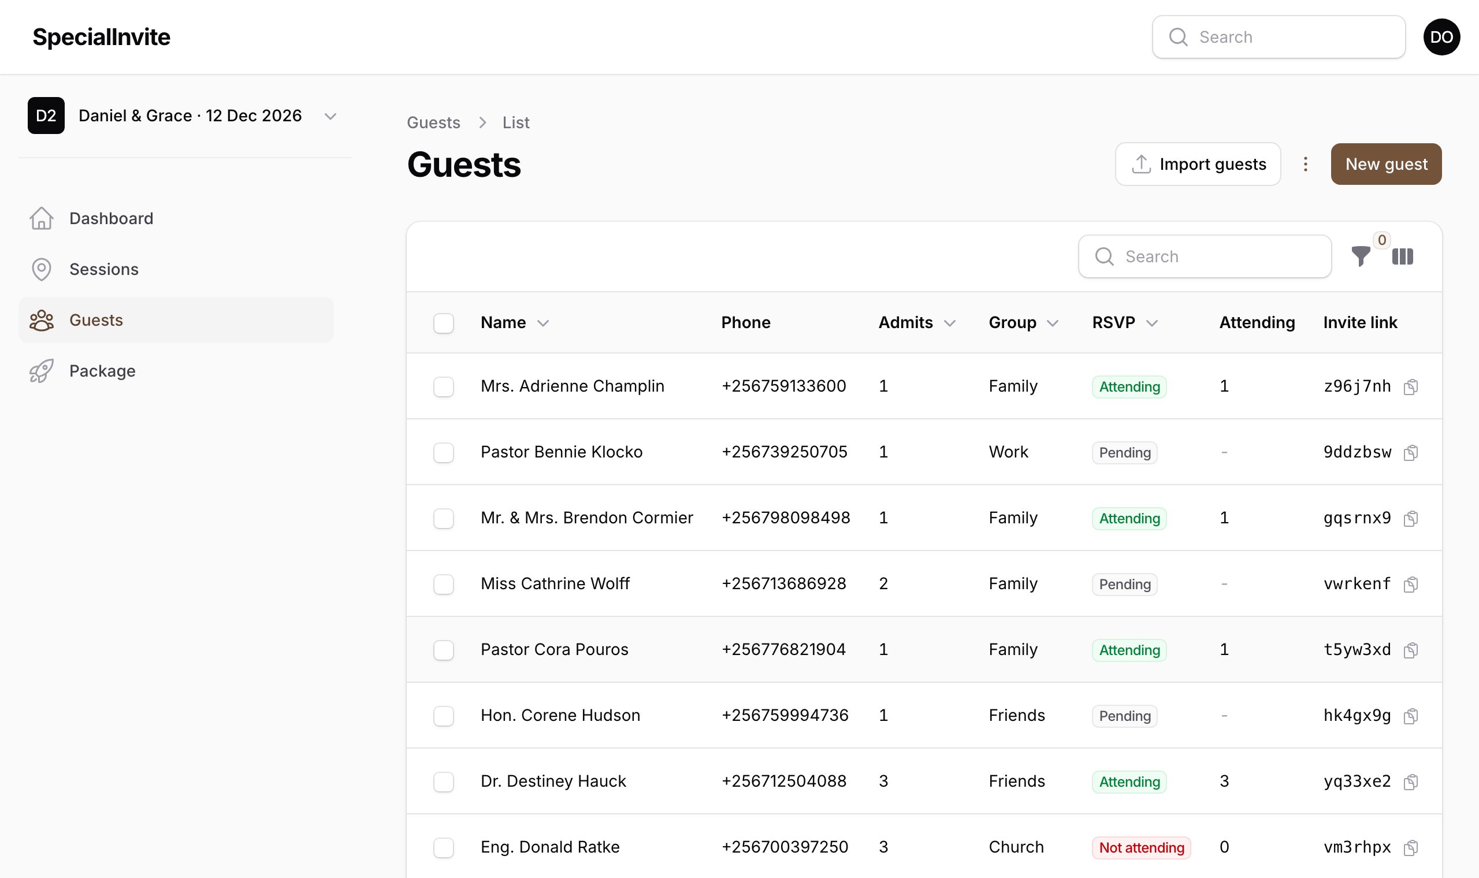Click the Sessions location pin icon
1479x878 pixels.
[x=42, y=269]
